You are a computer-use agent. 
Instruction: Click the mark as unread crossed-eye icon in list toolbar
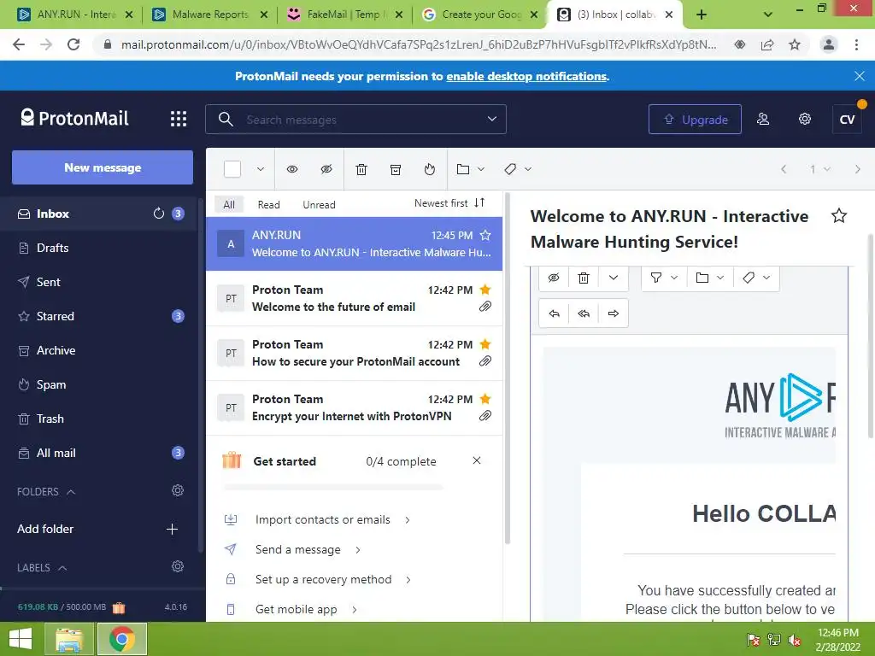tap(326, 169)
